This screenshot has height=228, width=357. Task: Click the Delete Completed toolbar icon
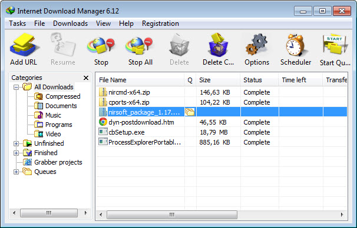pyautogui.click(x=218, y=45)
